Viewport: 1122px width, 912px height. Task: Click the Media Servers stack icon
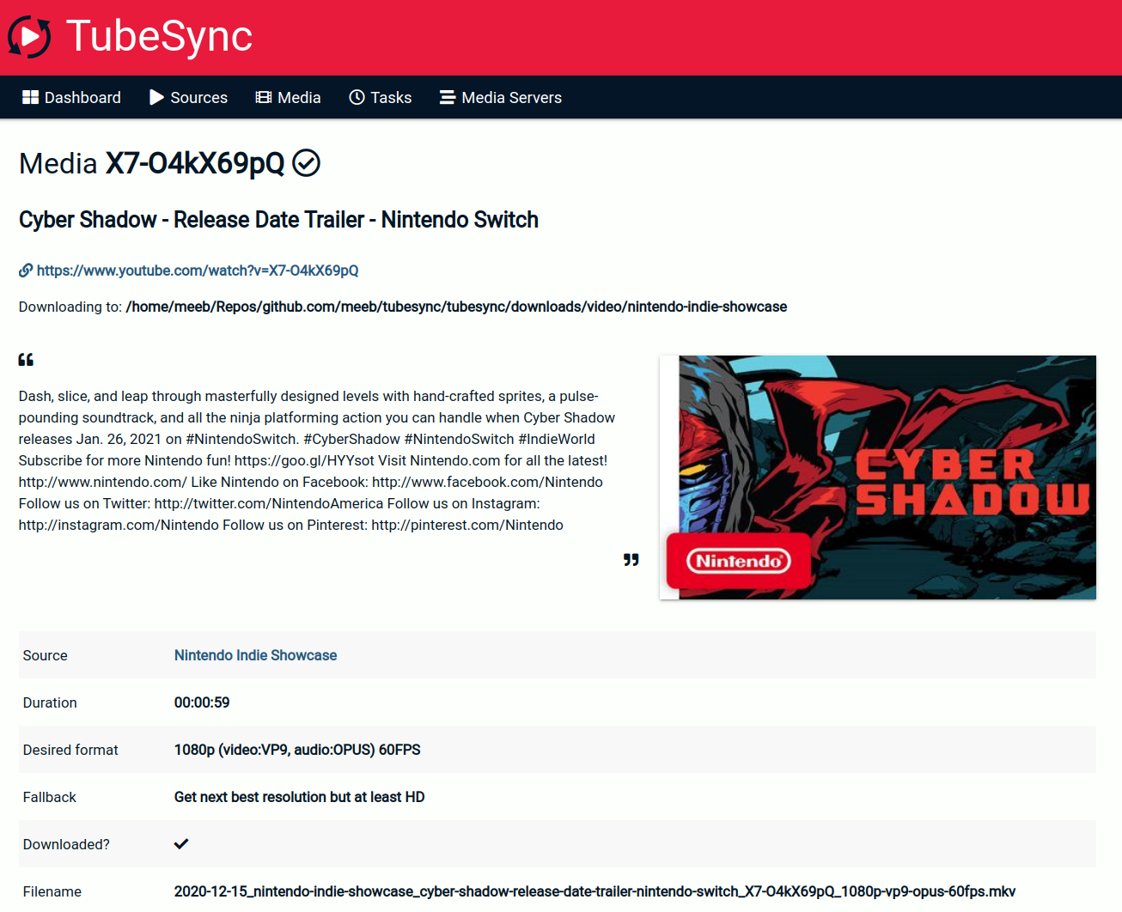click(x=448, y=97)
